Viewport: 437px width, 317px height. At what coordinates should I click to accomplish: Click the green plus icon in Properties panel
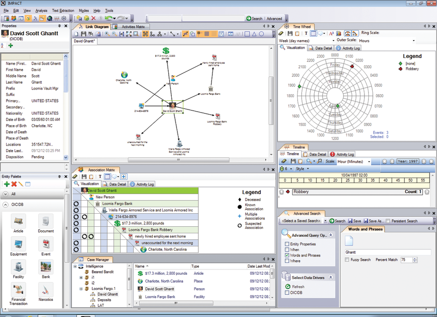10,45
